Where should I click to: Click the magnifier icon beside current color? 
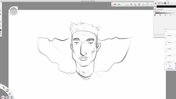coord(155,7)
